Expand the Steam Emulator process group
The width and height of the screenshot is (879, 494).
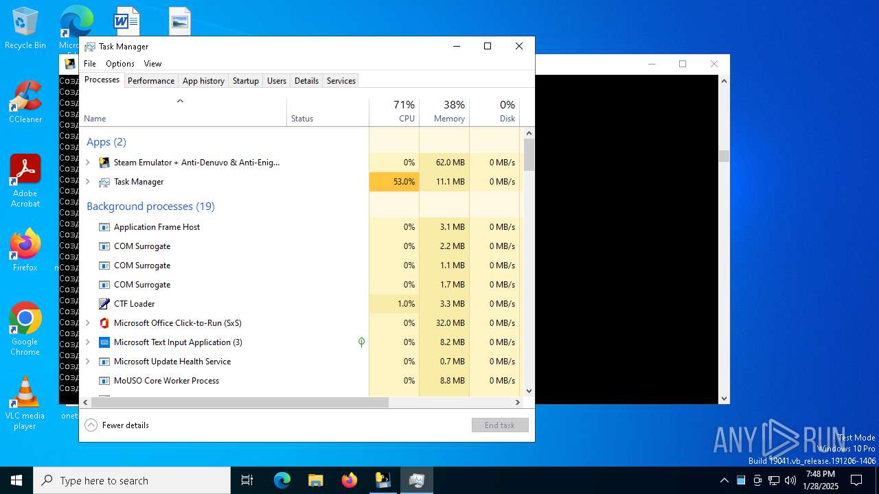87,163
